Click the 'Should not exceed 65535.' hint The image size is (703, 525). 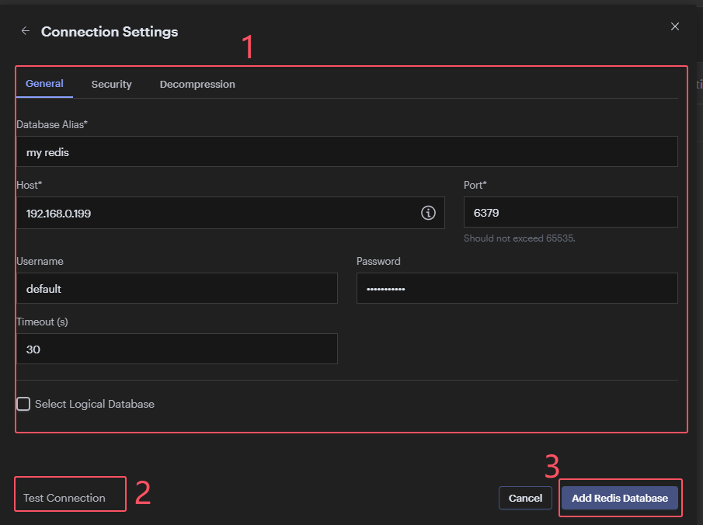coord(519,238)
